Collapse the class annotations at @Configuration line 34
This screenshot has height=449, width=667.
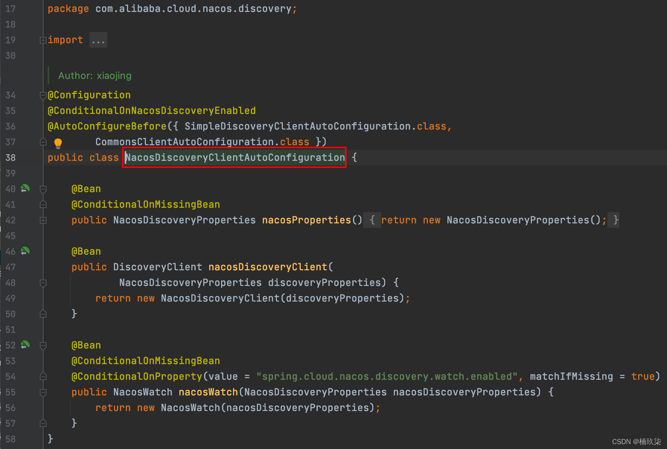pos(43,95)
